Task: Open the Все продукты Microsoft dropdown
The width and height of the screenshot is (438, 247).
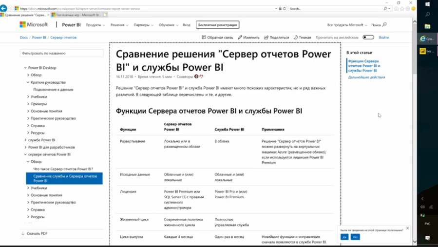Action: pyautogui.click(x=347, y=25)
